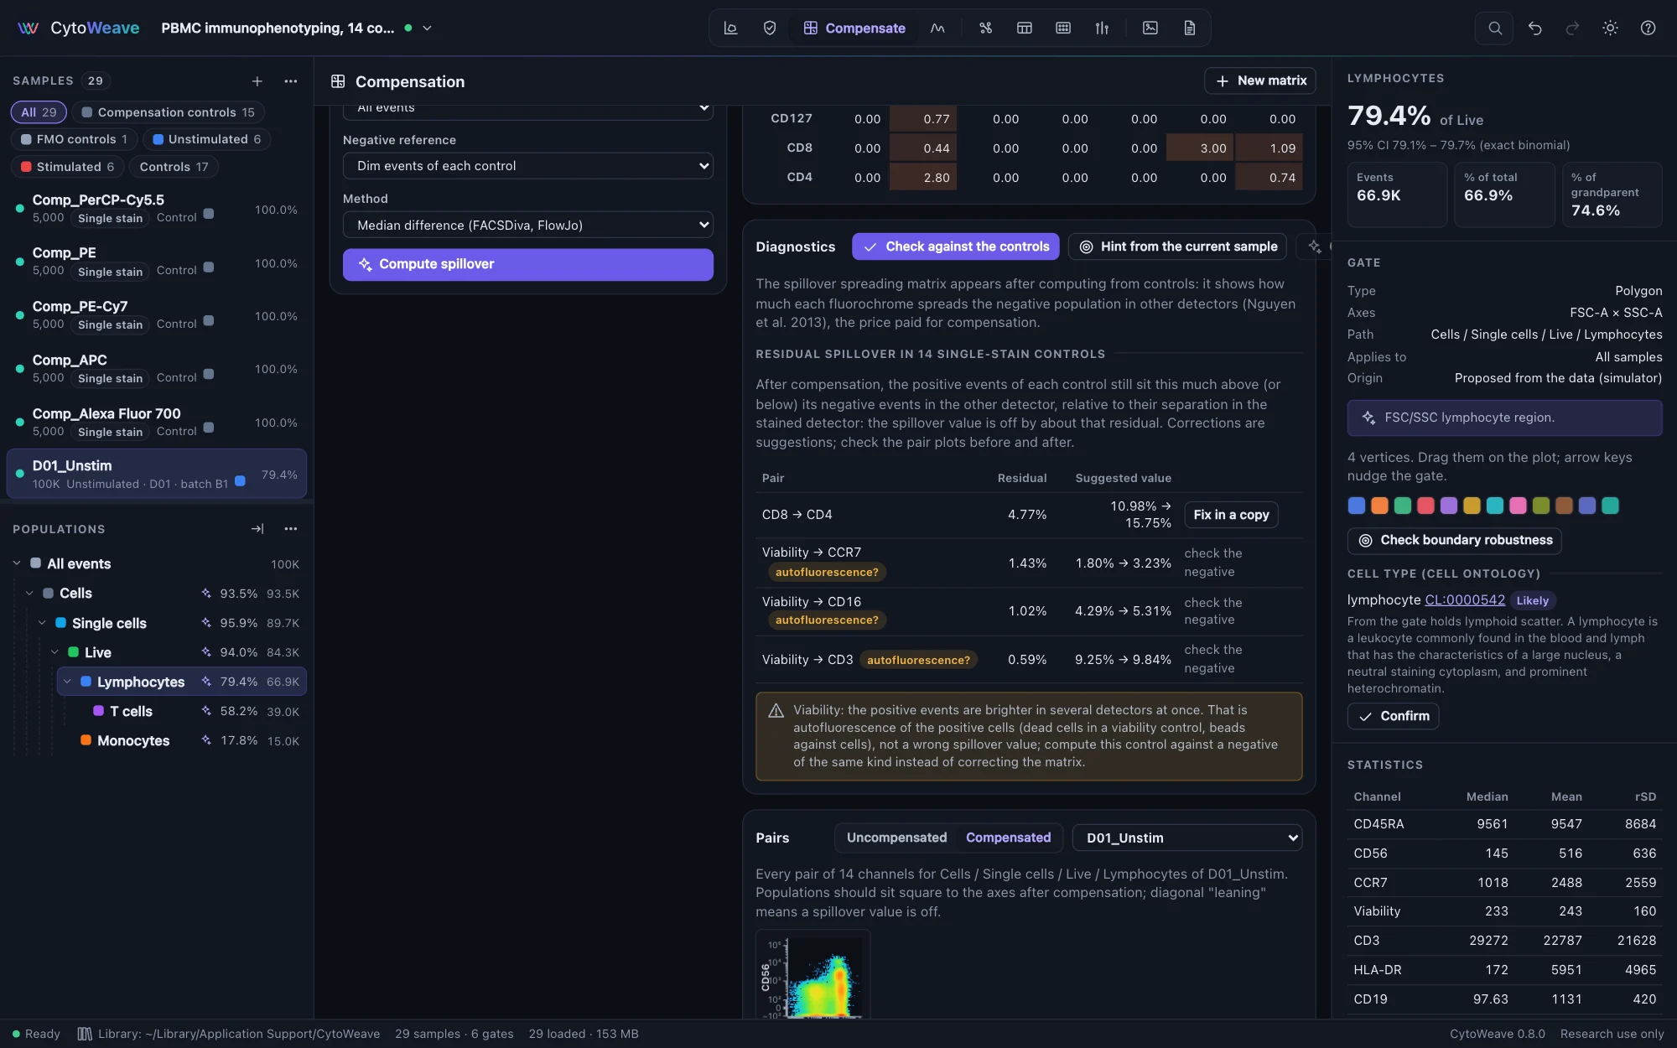Open the Negative reference dropdown
Screen dimensions: 1677x1048
528,166
